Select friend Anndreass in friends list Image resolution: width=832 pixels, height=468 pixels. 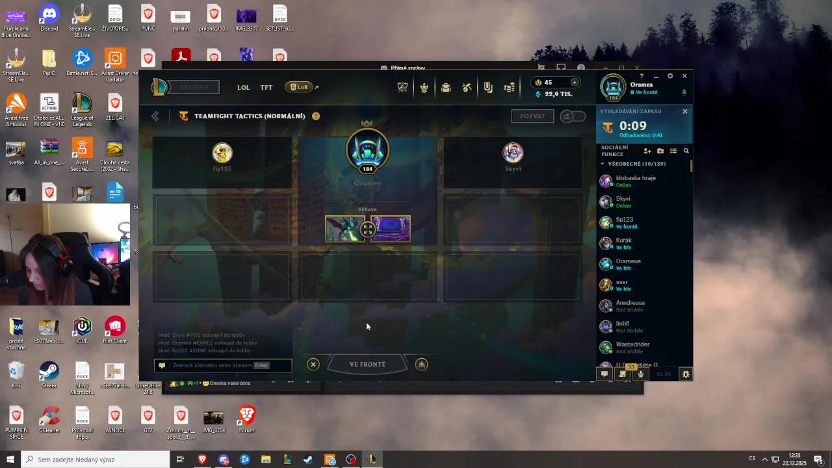643,305
